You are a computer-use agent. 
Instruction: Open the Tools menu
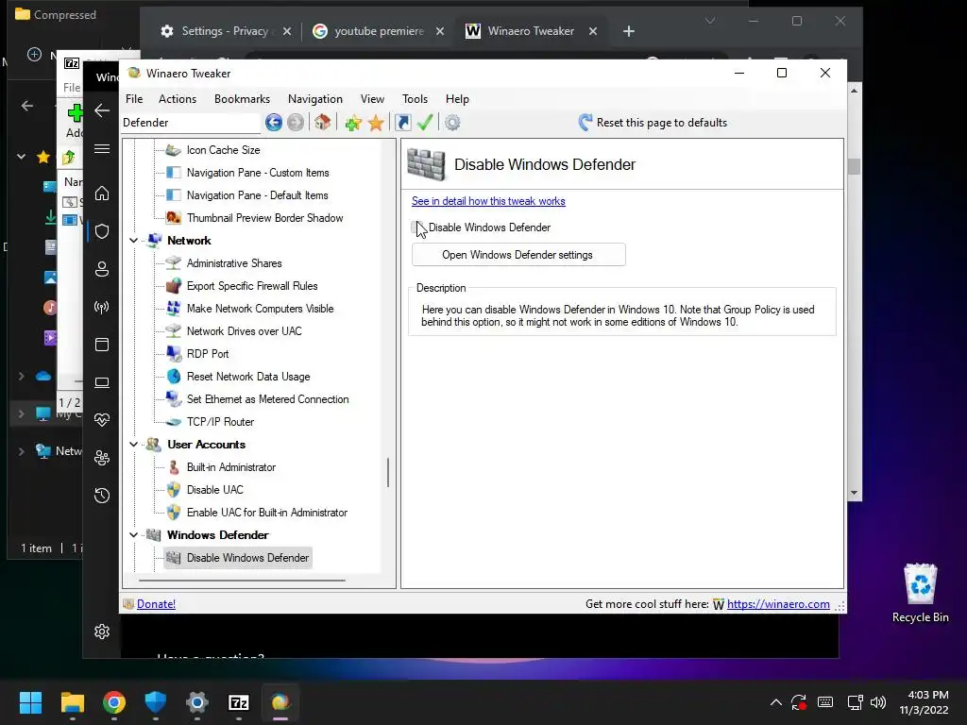tap(416, 98)
